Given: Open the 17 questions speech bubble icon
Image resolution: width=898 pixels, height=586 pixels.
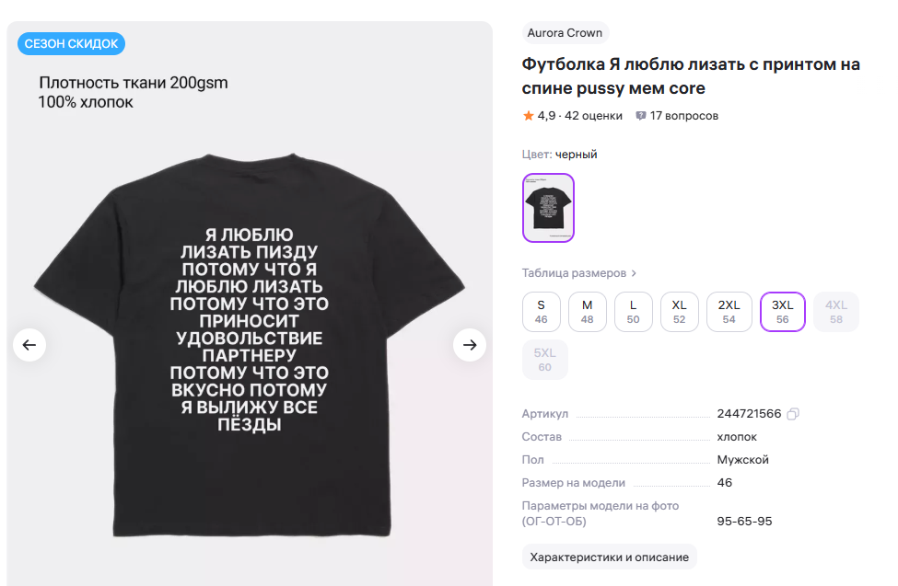Looking at the screenshot, I should tap(641, 116).
